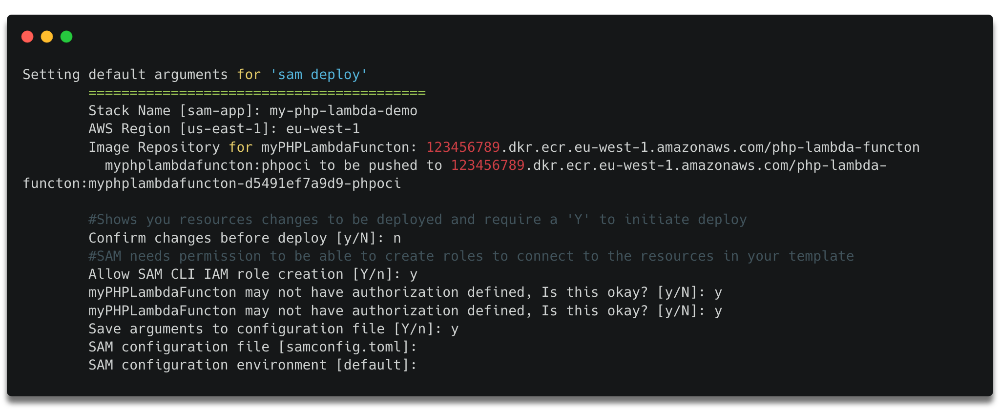Click the 'Confirm changes before deploy' answer n

tap(397, 239)
